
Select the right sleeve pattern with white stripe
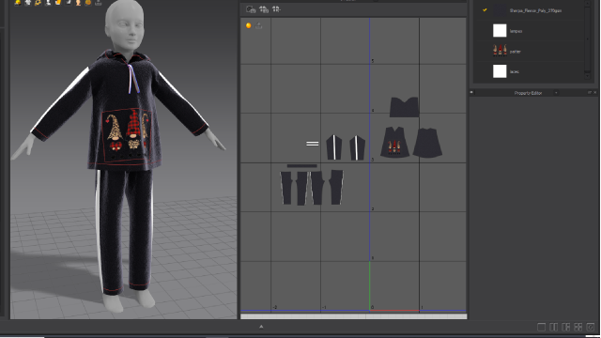point(357,147)
